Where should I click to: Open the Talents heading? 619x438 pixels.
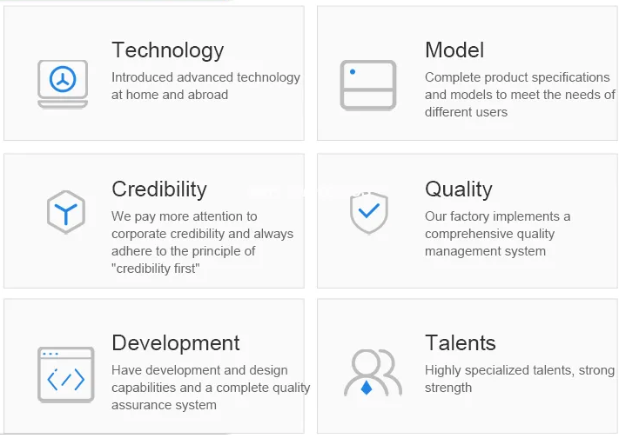tap(461, 343)
